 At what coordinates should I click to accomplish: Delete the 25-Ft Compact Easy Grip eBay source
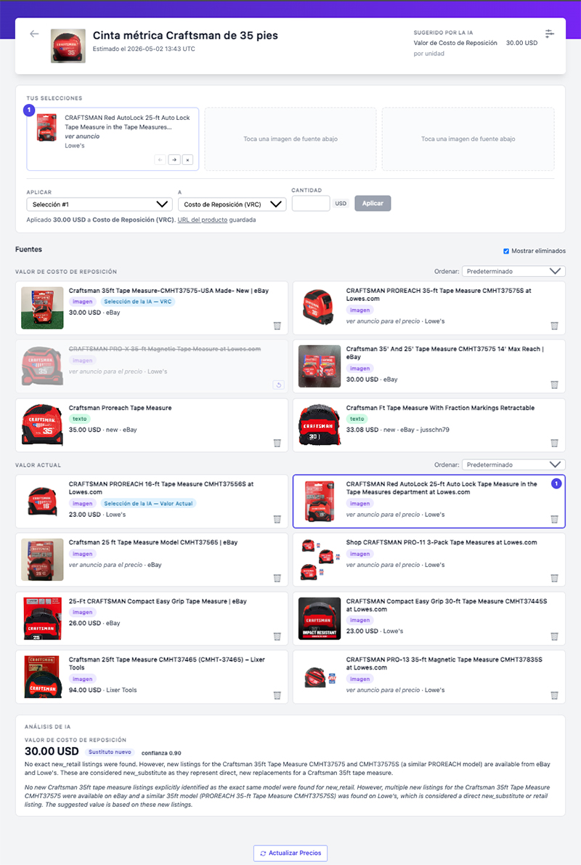tap(277, 637)
